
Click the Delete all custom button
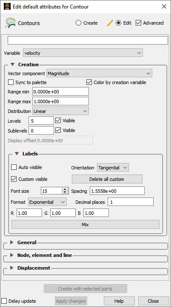pyautogui.click(x=107, y=179)
